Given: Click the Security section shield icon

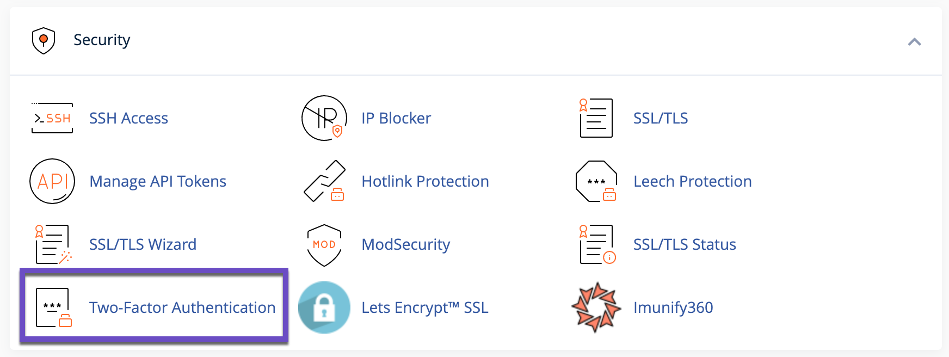Looking at the screenshot, I should point(44,41).
